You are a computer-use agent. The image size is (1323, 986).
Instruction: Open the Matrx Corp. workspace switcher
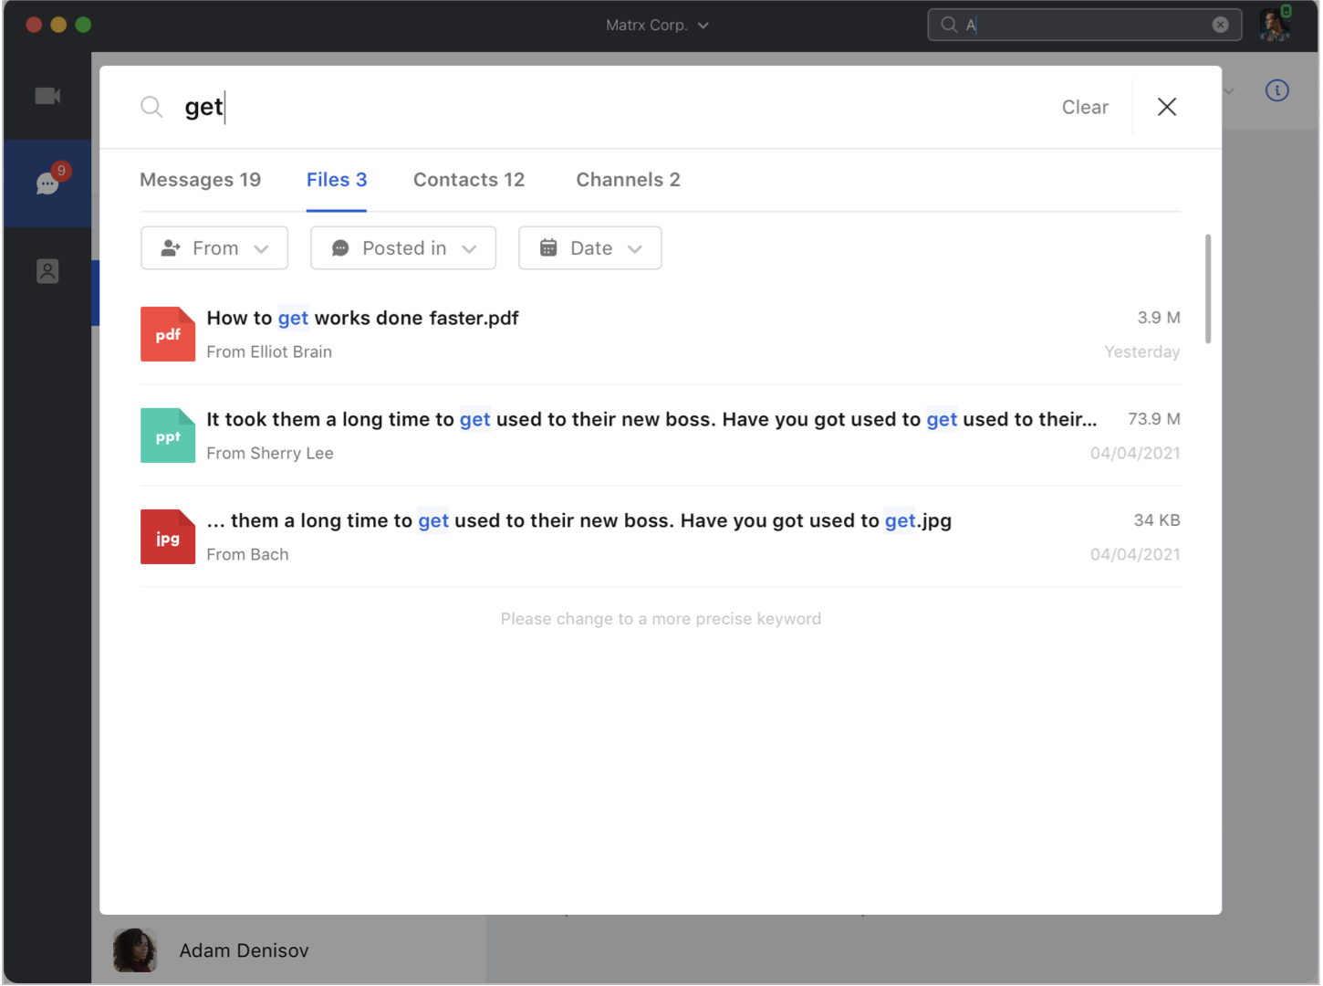click(x=657, y=25)
